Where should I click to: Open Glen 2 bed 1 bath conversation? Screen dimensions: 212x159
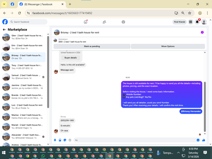click(23, 37)
